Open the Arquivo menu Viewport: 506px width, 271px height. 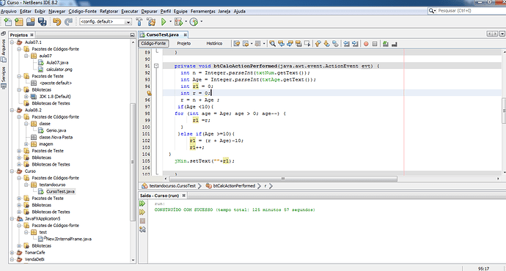point(9,11)
